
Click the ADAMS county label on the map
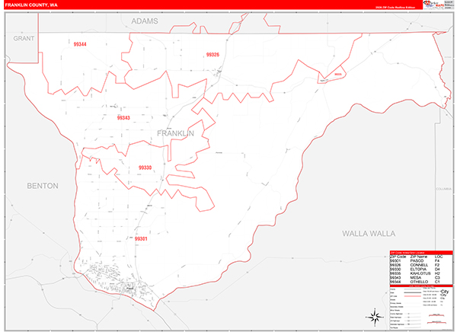point(145,21)
